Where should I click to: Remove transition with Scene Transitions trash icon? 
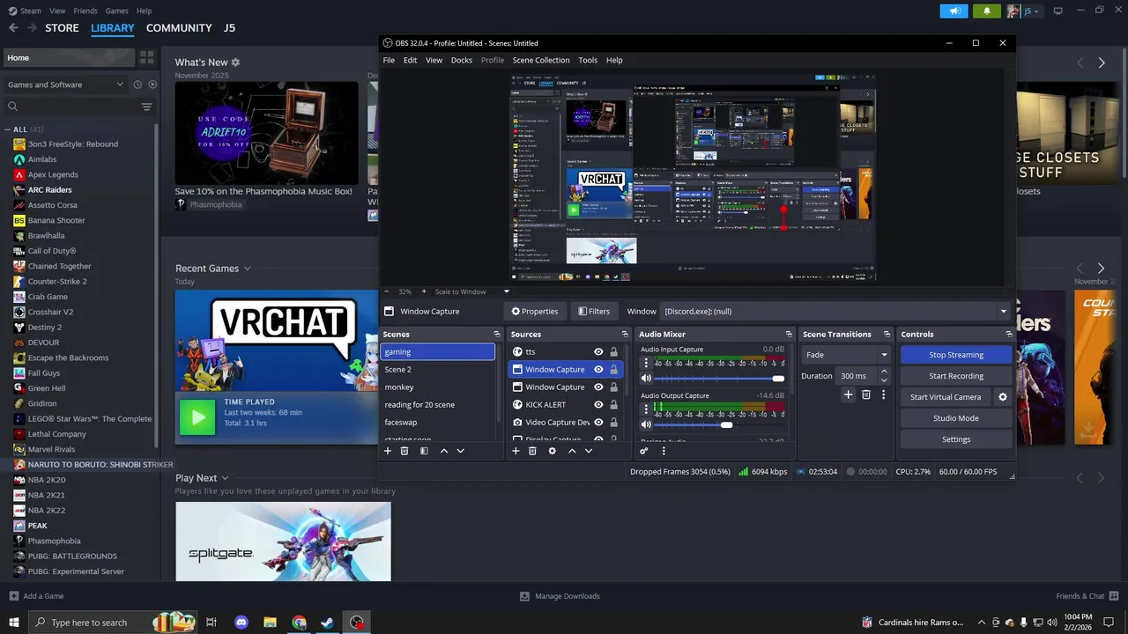(x=865, y=394)
